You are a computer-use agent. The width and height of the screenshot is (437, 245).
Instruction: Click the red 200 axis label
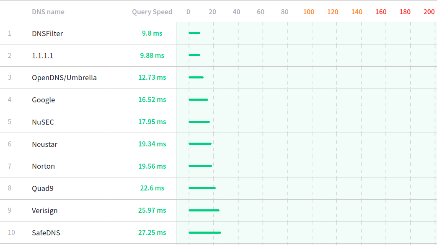(x=429, y=12)
